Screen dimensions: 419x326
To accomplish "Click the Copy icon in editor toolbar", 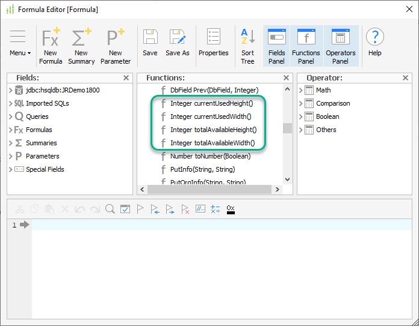I will tap(34, 210).
